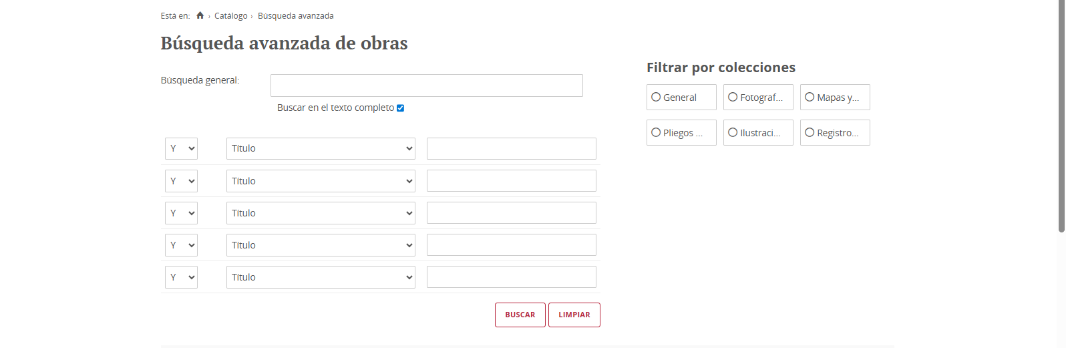This screenshot has height=348, width=1066.
Task: Focus the Búsqueda general text field
Action: (x=427, y=85)
